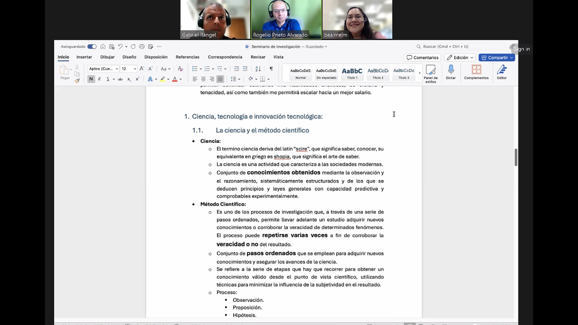Expand the font color dropdown arrow
Viewport: 578px width, 325px height.
point(181,79)
